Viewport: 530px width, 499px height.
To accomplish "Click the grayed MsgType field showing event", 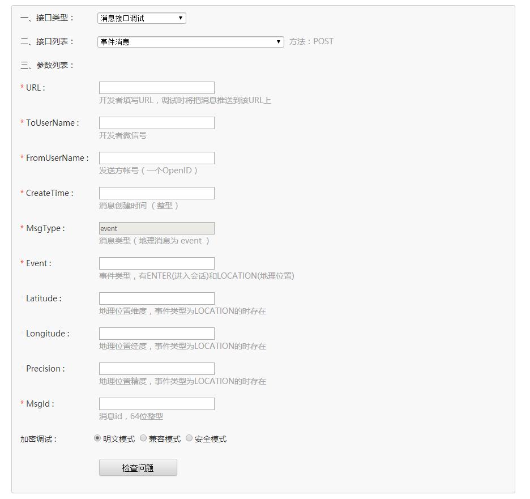I will tap(156, 228).
